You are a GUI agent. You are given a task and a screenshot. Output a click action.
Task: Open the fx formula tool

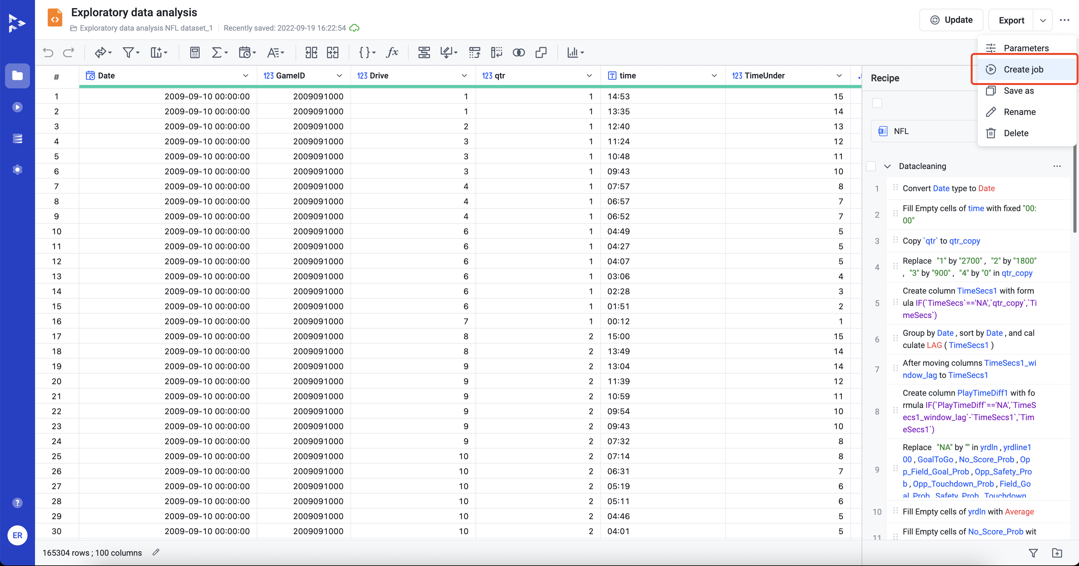click(x=392, y=52)
